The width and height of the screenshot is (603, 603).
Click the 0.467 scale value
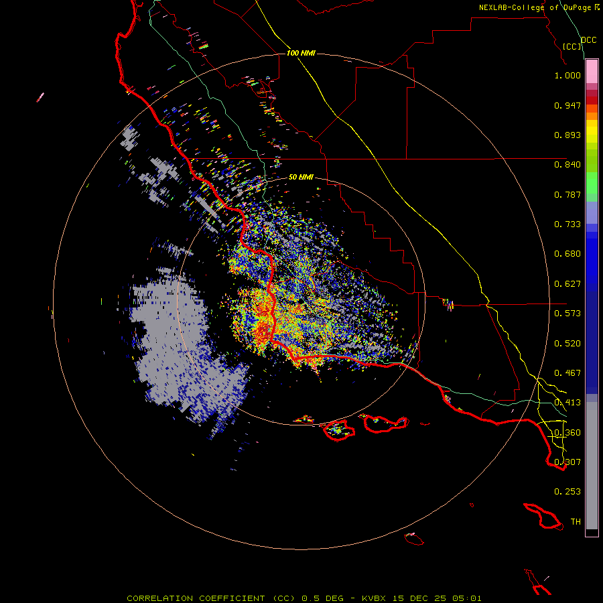click(567, 373)
